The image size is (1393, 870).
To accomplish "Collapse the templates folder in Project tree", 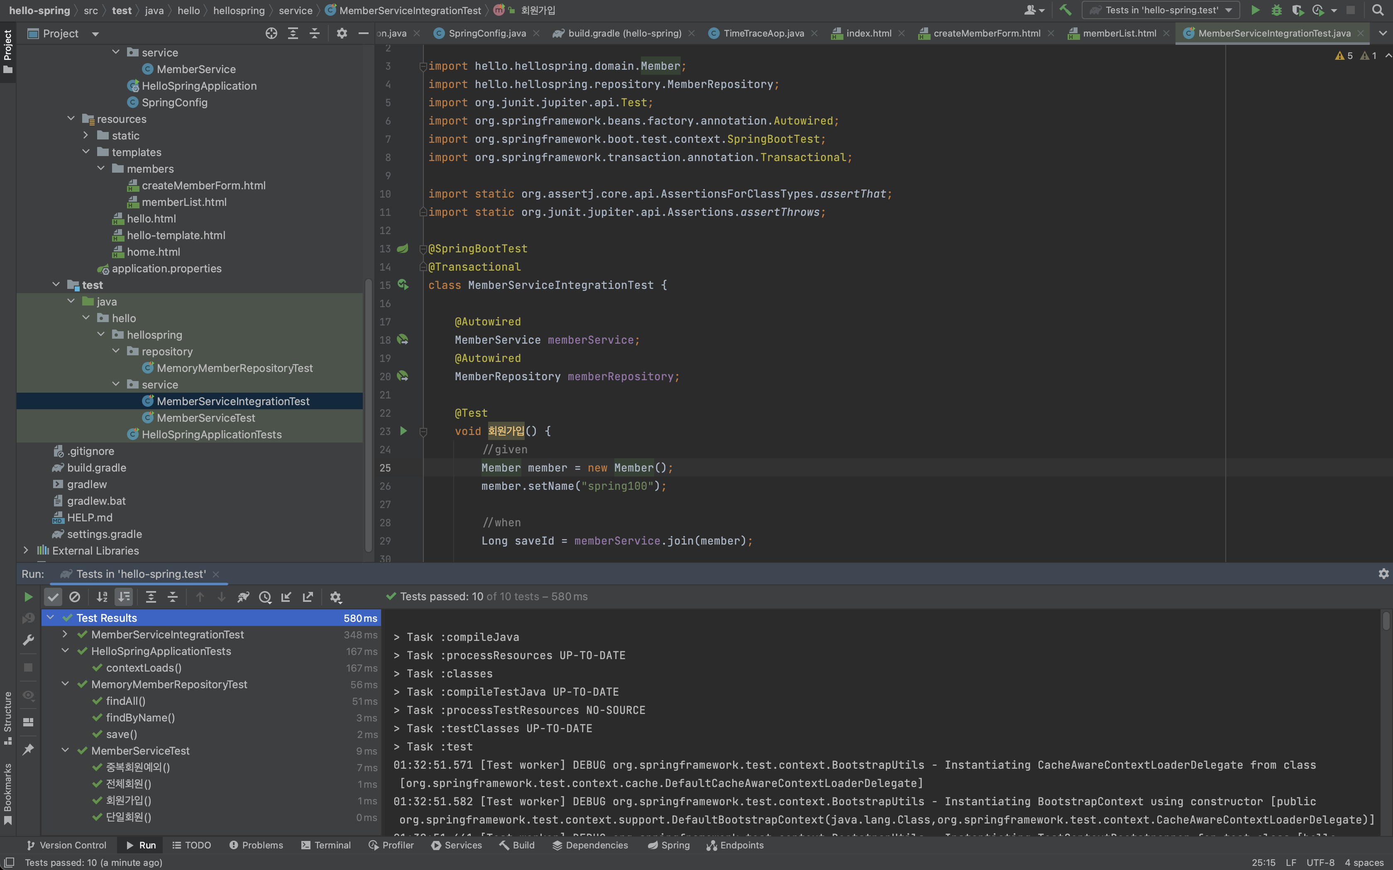I will coord(86,152).
